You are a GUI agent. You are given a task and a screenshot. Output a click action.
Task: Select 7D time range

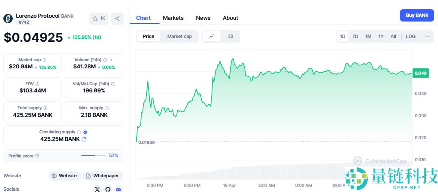(x=355, y=37)
